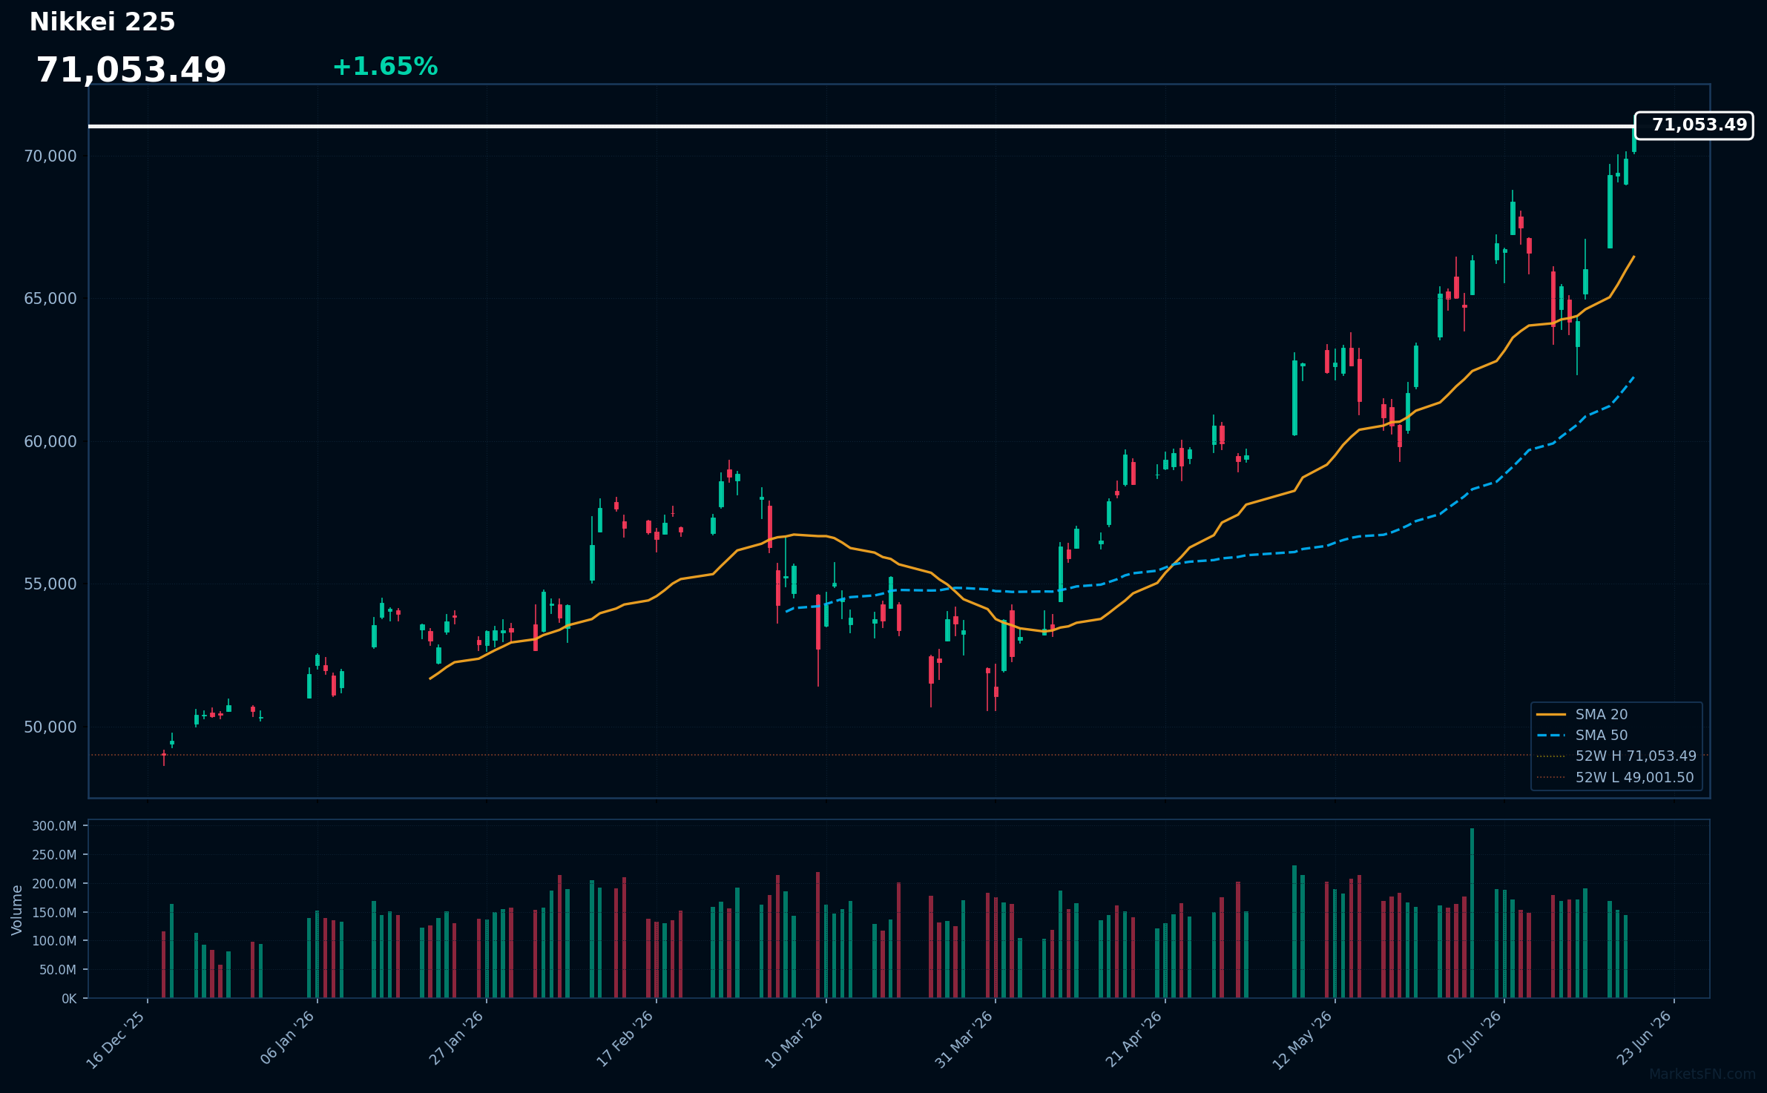This screenshot has height=1093, width=1767.
Task: Click the 71,053.49 price label box on right
Action: point(1694,125)
